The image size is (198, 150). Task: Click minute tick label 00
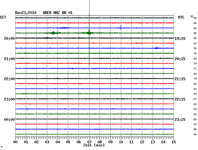[x=16, y=142]
